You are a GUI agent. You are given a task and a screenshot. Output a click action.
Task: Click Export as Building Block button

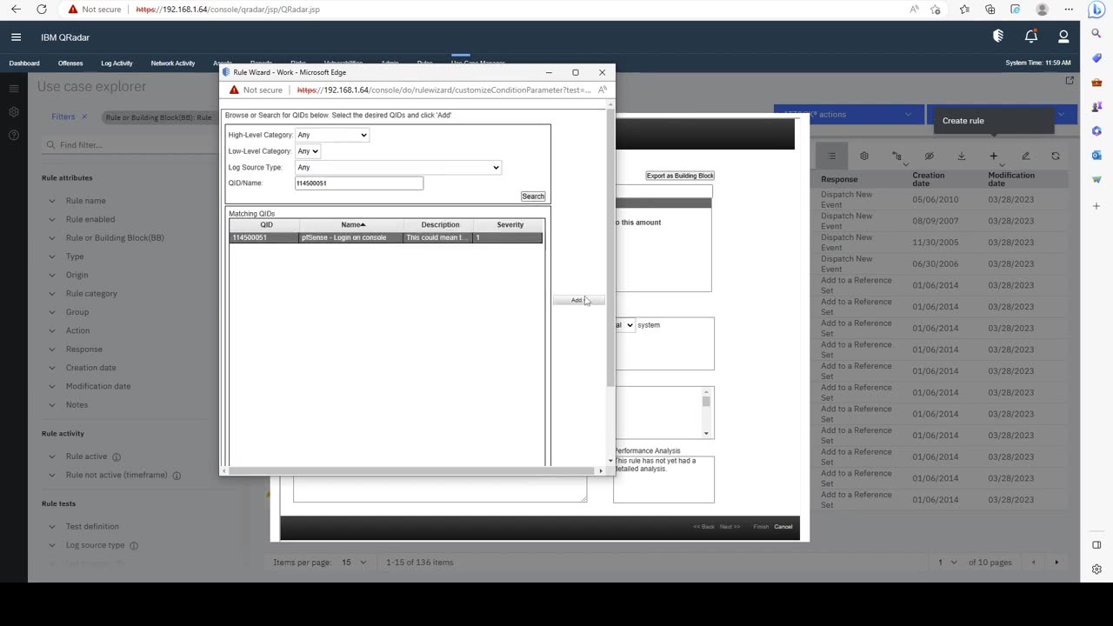pos(680,176)
